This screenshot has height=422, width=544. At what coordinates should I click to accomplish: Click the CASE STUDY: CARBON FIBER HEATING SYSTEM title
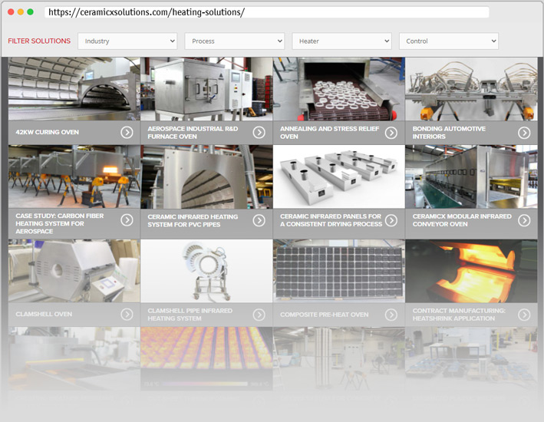tap(59, 223)
